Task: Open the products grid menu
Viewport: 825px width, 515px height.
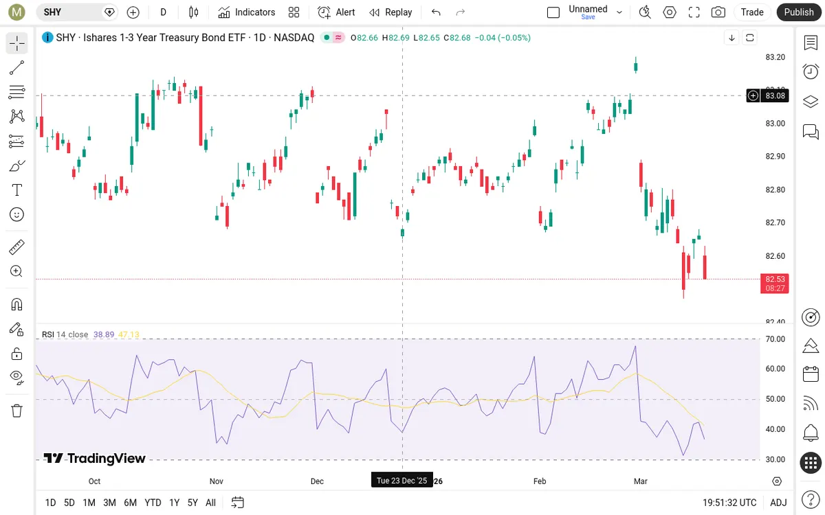Action: (811, 463)
